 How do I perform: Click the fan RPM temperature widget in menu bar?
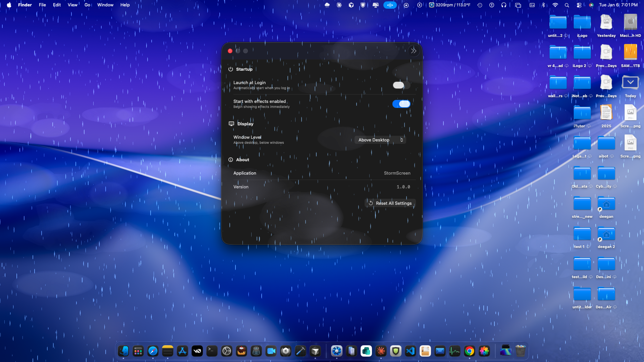449,5
